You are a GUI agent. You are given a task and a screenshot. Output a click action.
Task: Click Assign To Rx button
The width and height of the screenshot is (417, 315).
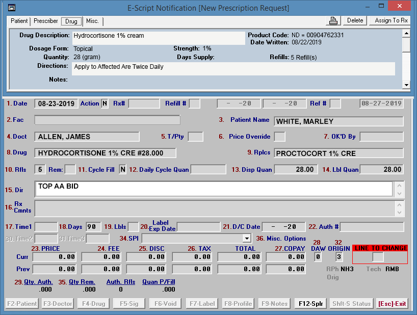(x=391, y=20)
